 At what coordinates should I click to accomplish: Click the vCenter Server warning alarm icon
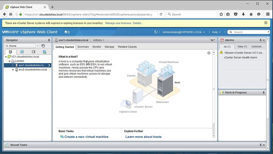coord(221,52)
